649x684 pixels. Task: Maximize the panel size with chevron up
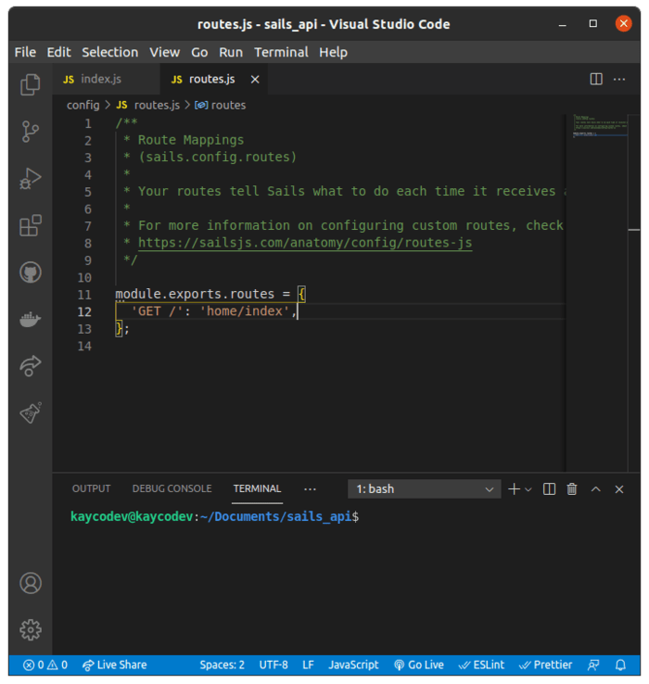tap(596, 489)
